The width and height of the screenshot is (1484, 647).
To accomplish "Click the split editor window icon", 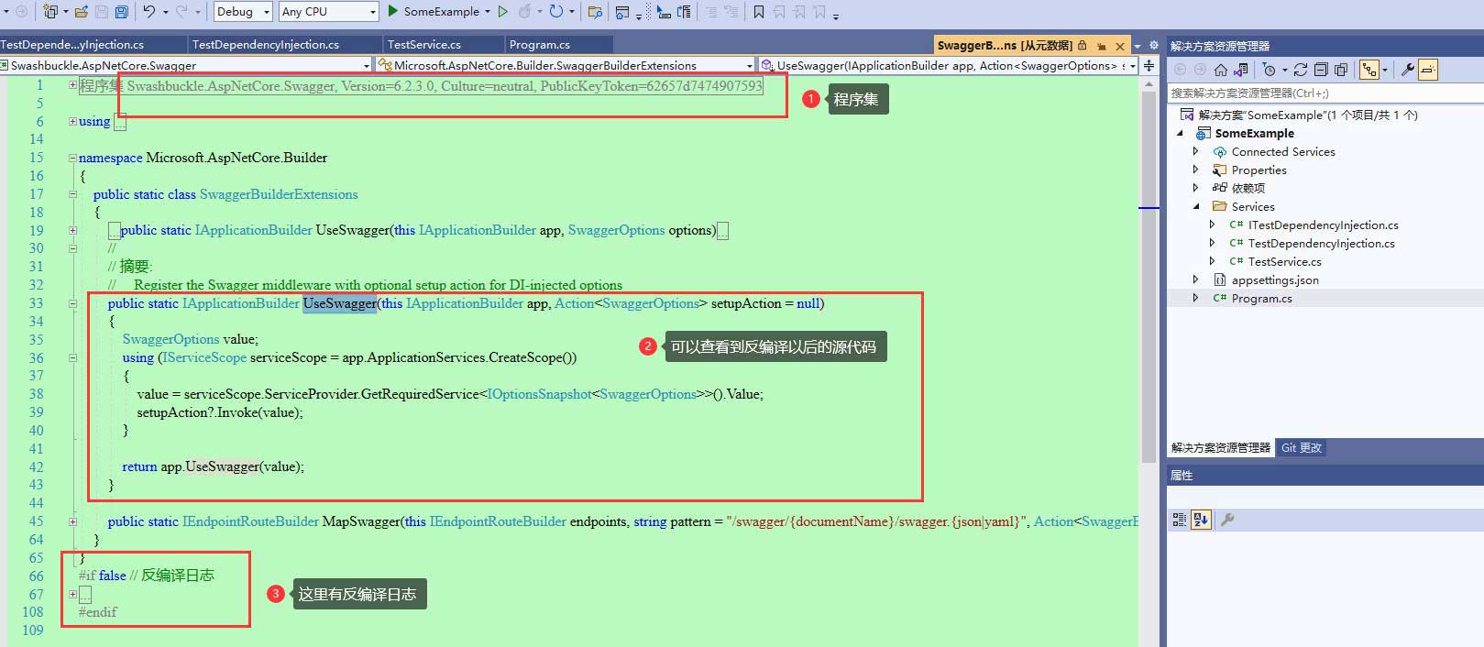I will tap(1149, 65).
